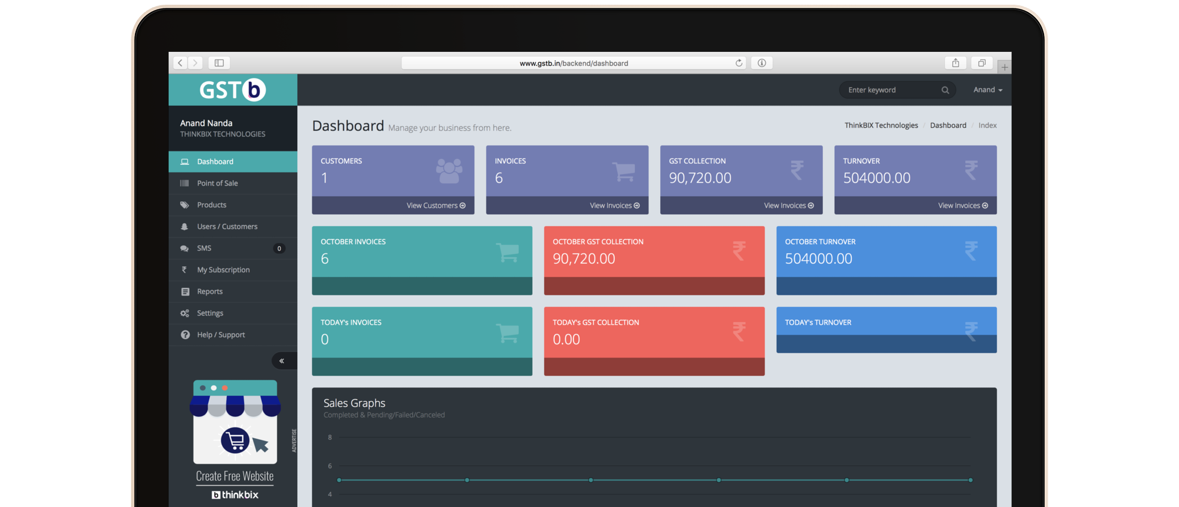Screen dimensions: 1179x507
Task: Go to Users / Customers page
Action: (x=227, y=227)
